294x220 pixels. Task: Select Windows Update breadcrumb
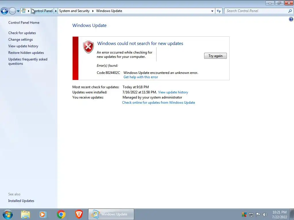109,11
